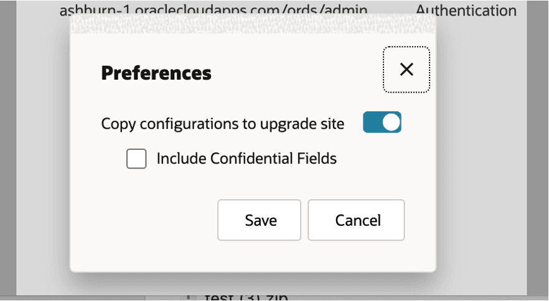
Task: Click the Preferences dialog title
Action: 156,73
